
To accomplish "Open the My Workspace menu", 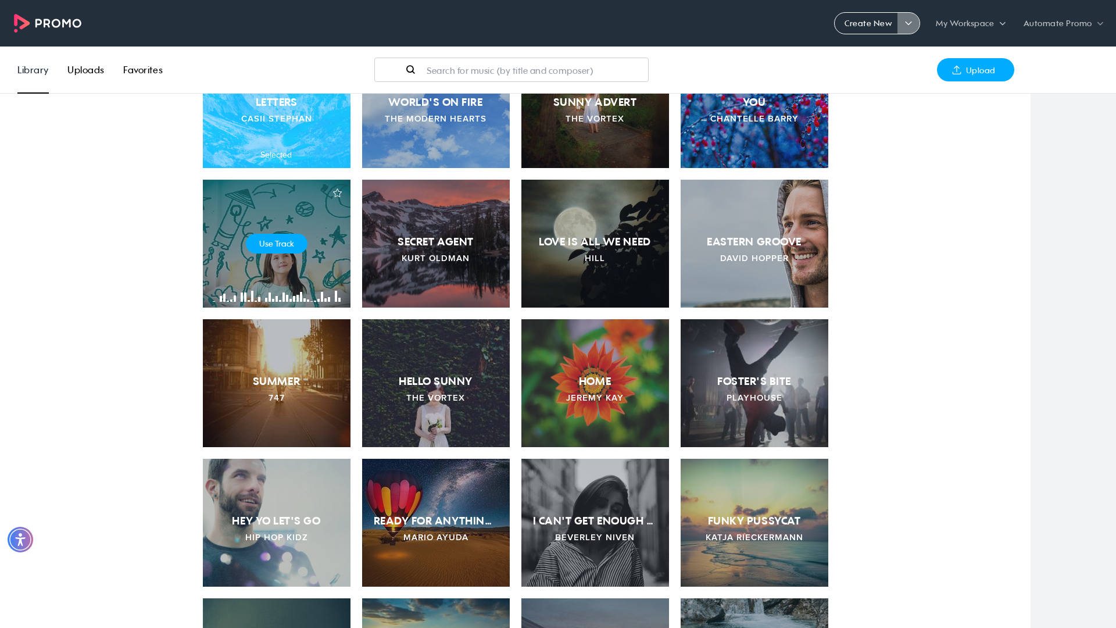I will click(970, 23).
